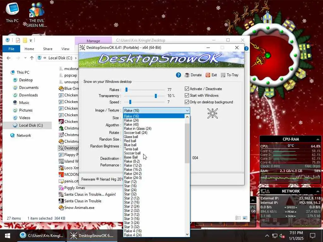The image size is (323, 242).
Task: Click Local Disk (C:) in address bar
Action: tap(60, 58)
